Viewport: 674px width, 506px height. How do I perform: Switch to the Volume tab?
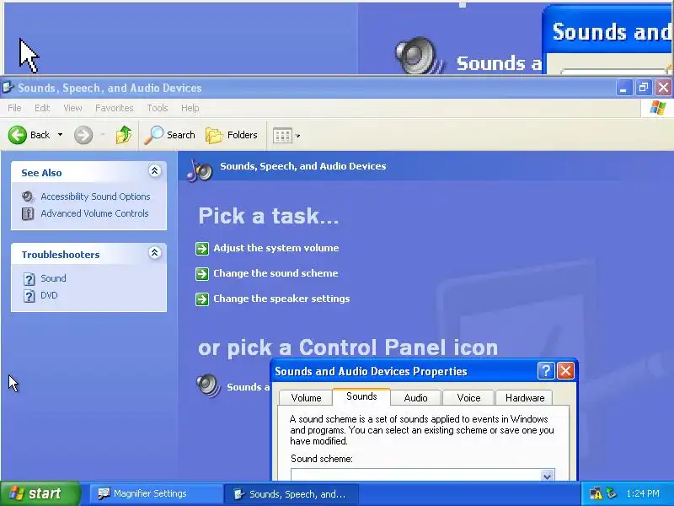coord(306,398)
